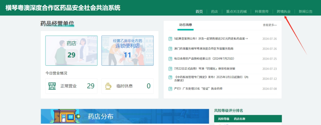Viewport: 321px width, 125px height.
Task: Click pinned icon beside 7月22日正式启用
Action: (x=170, y=69)
